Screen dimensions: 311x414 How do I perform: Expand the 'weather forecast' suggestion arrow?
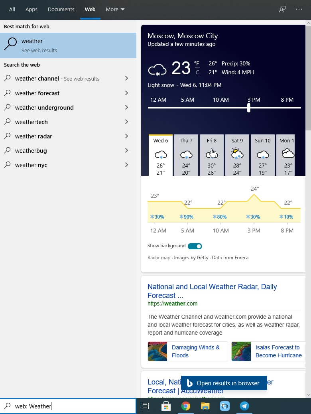click(126, 93)
